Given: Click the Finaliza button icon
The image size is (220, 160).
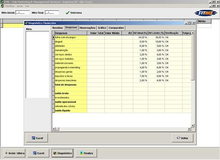Looking at the screenshot, I should click(81, 153).
